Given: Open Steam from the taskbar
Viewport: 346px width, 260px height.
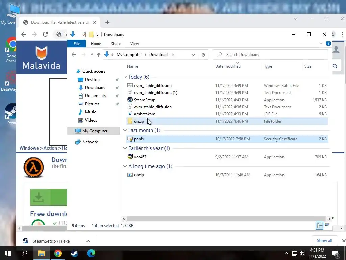Looking at the screenshot, I should point(74,253).
